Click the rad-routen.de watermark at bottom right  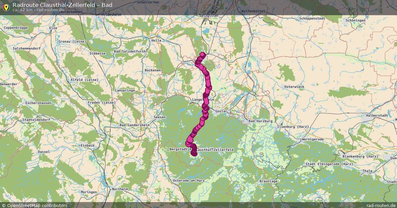pyautogui.click(x=379, y=205)
